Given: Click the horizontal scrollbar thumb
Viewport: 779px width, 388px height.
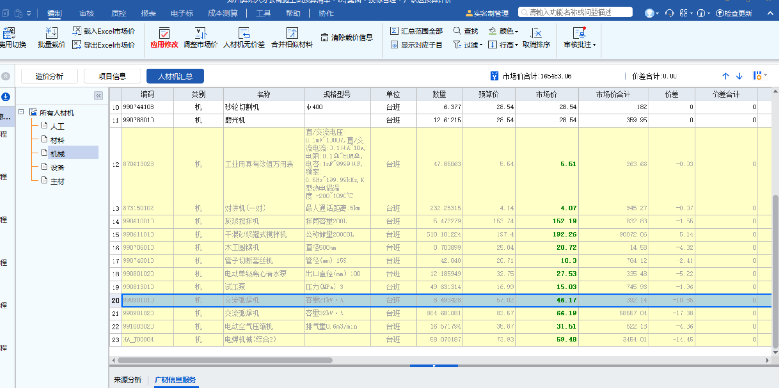Looking at the screenshot, I should click(225, 360).
